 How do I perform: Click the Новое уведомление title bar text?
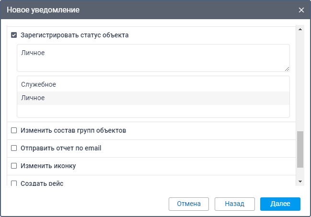pyautogui.click(x=43, y=10)
